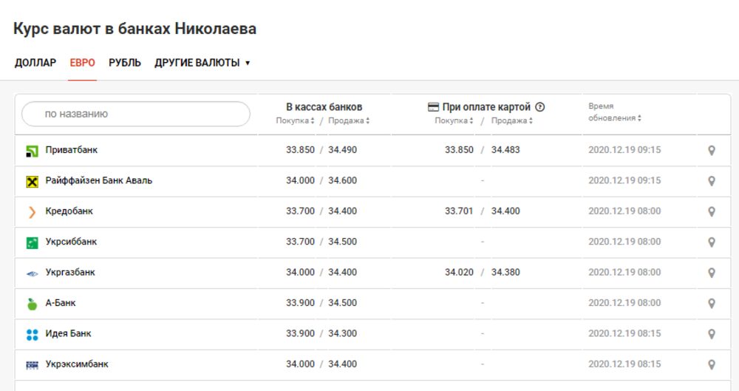Click the card icon before При оплате картой
This screenshot has height=391, width=739.
[x=433, y=107]
